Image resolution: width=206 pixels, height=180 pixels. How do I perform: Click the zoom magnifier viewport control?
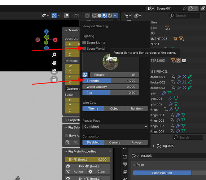tap(54, 55)
